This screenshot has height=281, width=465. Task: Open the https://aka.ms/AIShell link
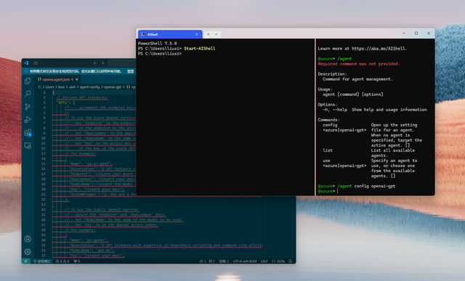point(379,49)
